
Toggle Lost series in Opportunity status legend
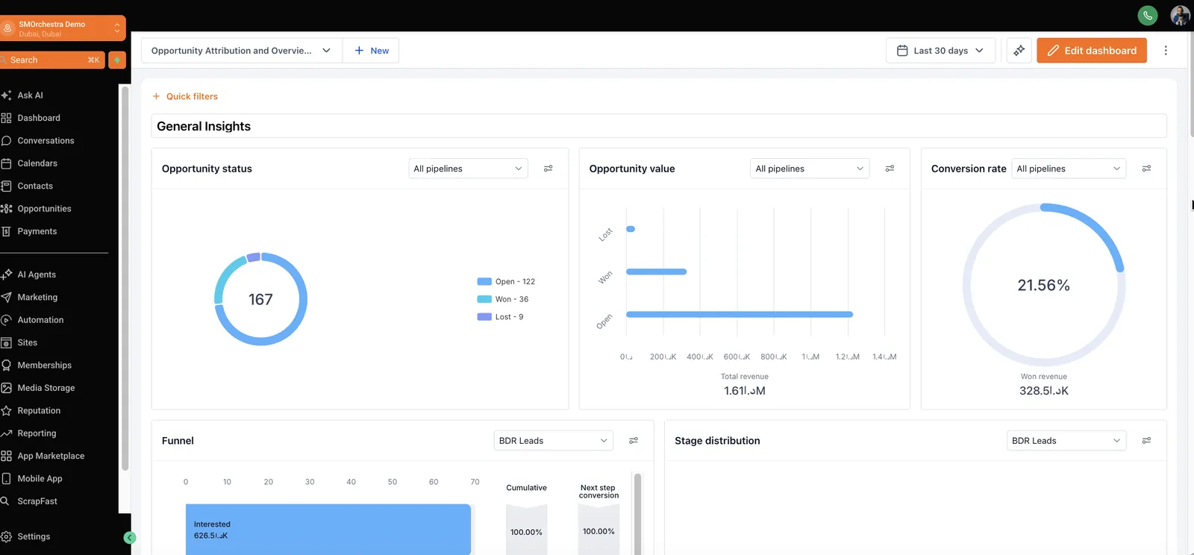click(500, 317)
